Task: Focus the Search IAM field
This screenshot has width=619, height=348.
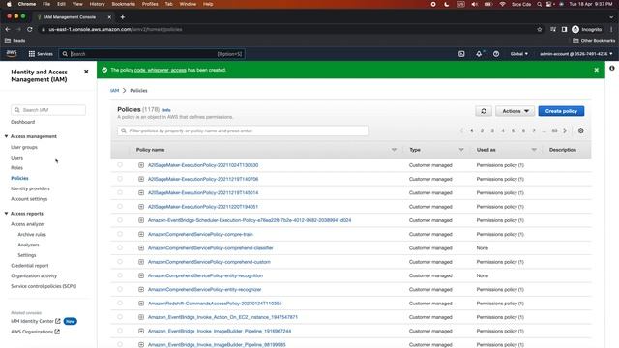Action: point(48,110)
